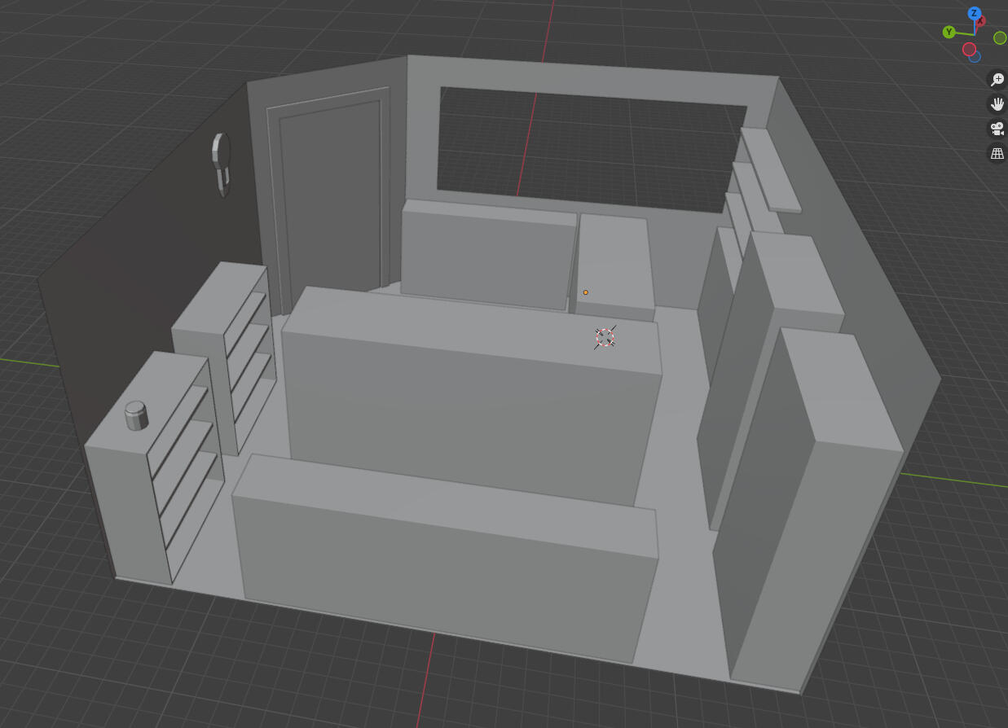The width and height of the screenshot is (1008, 728).
Task: Click the hand pan view icon
Action: pyautogui.click(x=997, y=103)
